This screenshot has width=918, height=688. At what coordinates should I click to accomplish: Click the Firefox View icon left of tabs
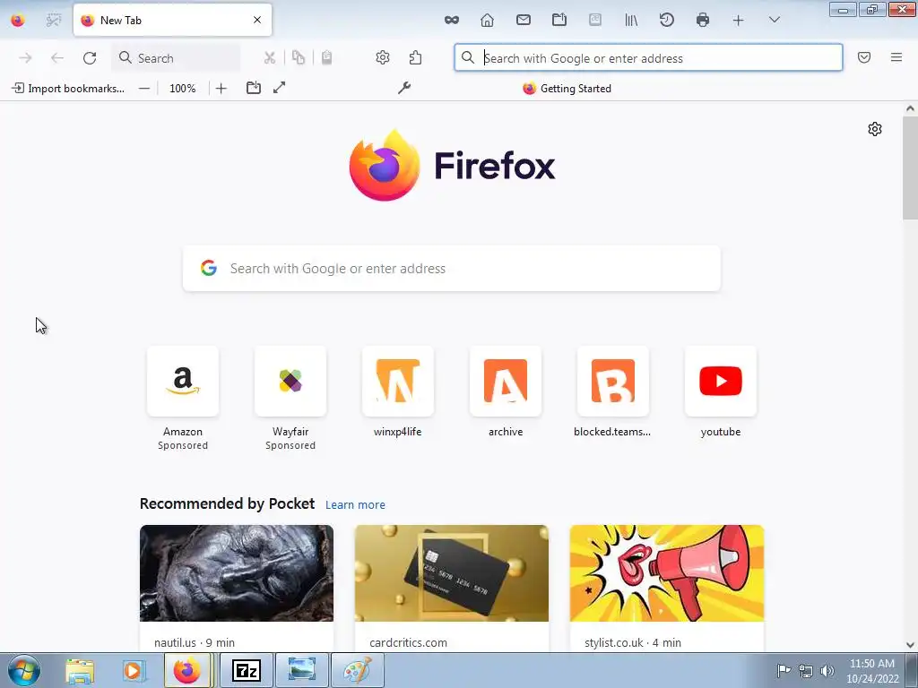click(x=18, y=21)
